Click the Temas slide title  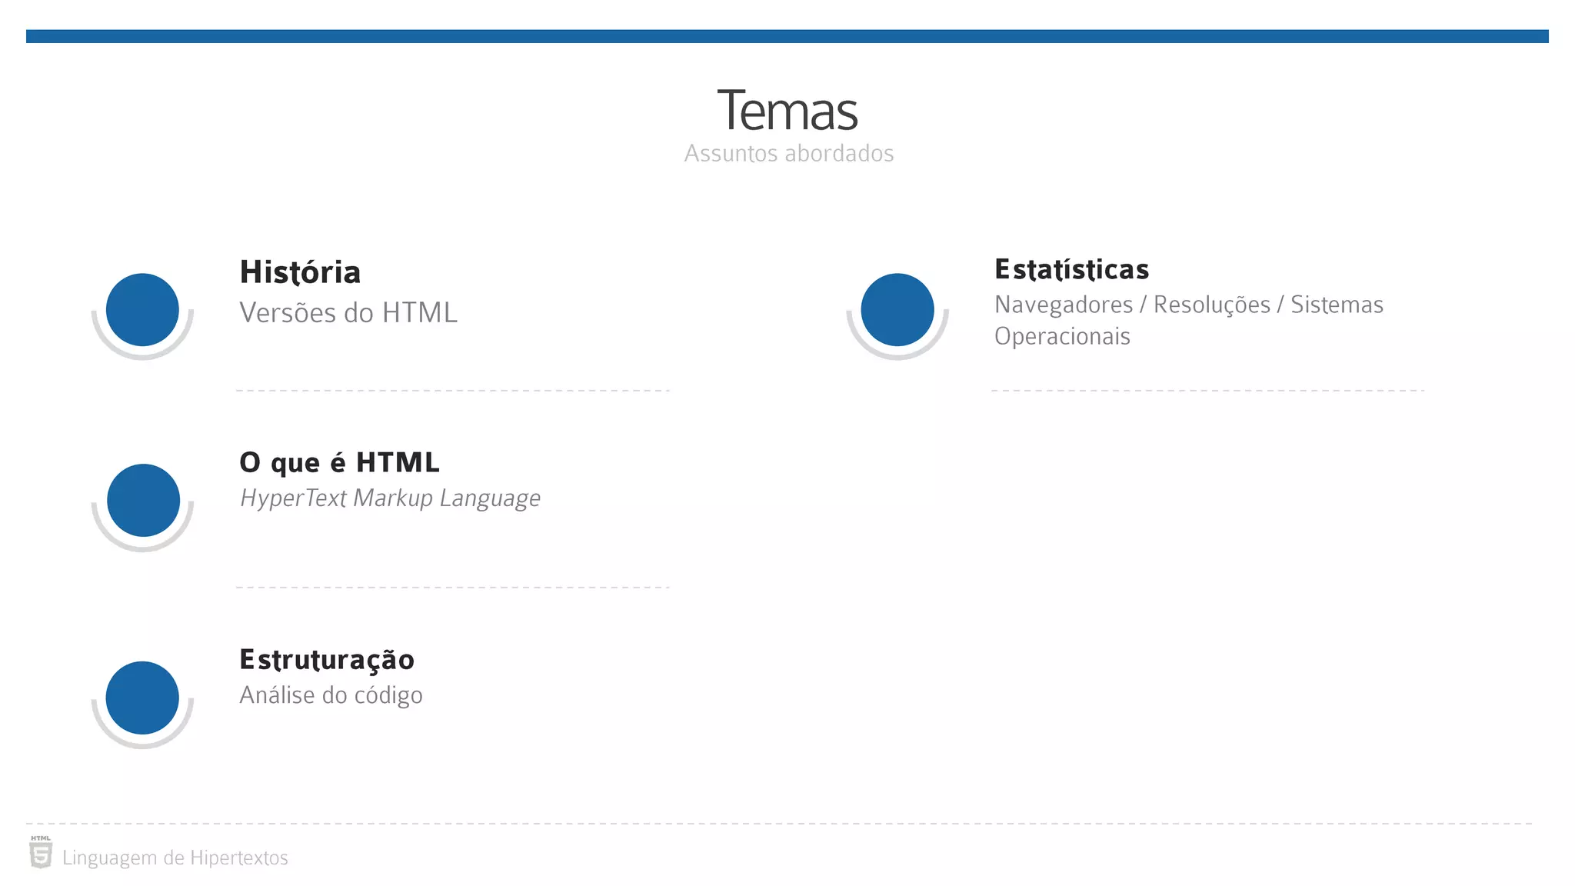787,111
